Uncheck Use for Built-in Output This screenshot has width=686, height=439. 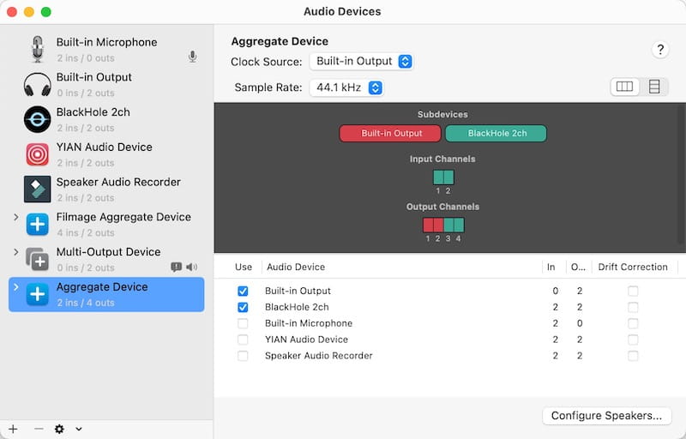[243, 292]
